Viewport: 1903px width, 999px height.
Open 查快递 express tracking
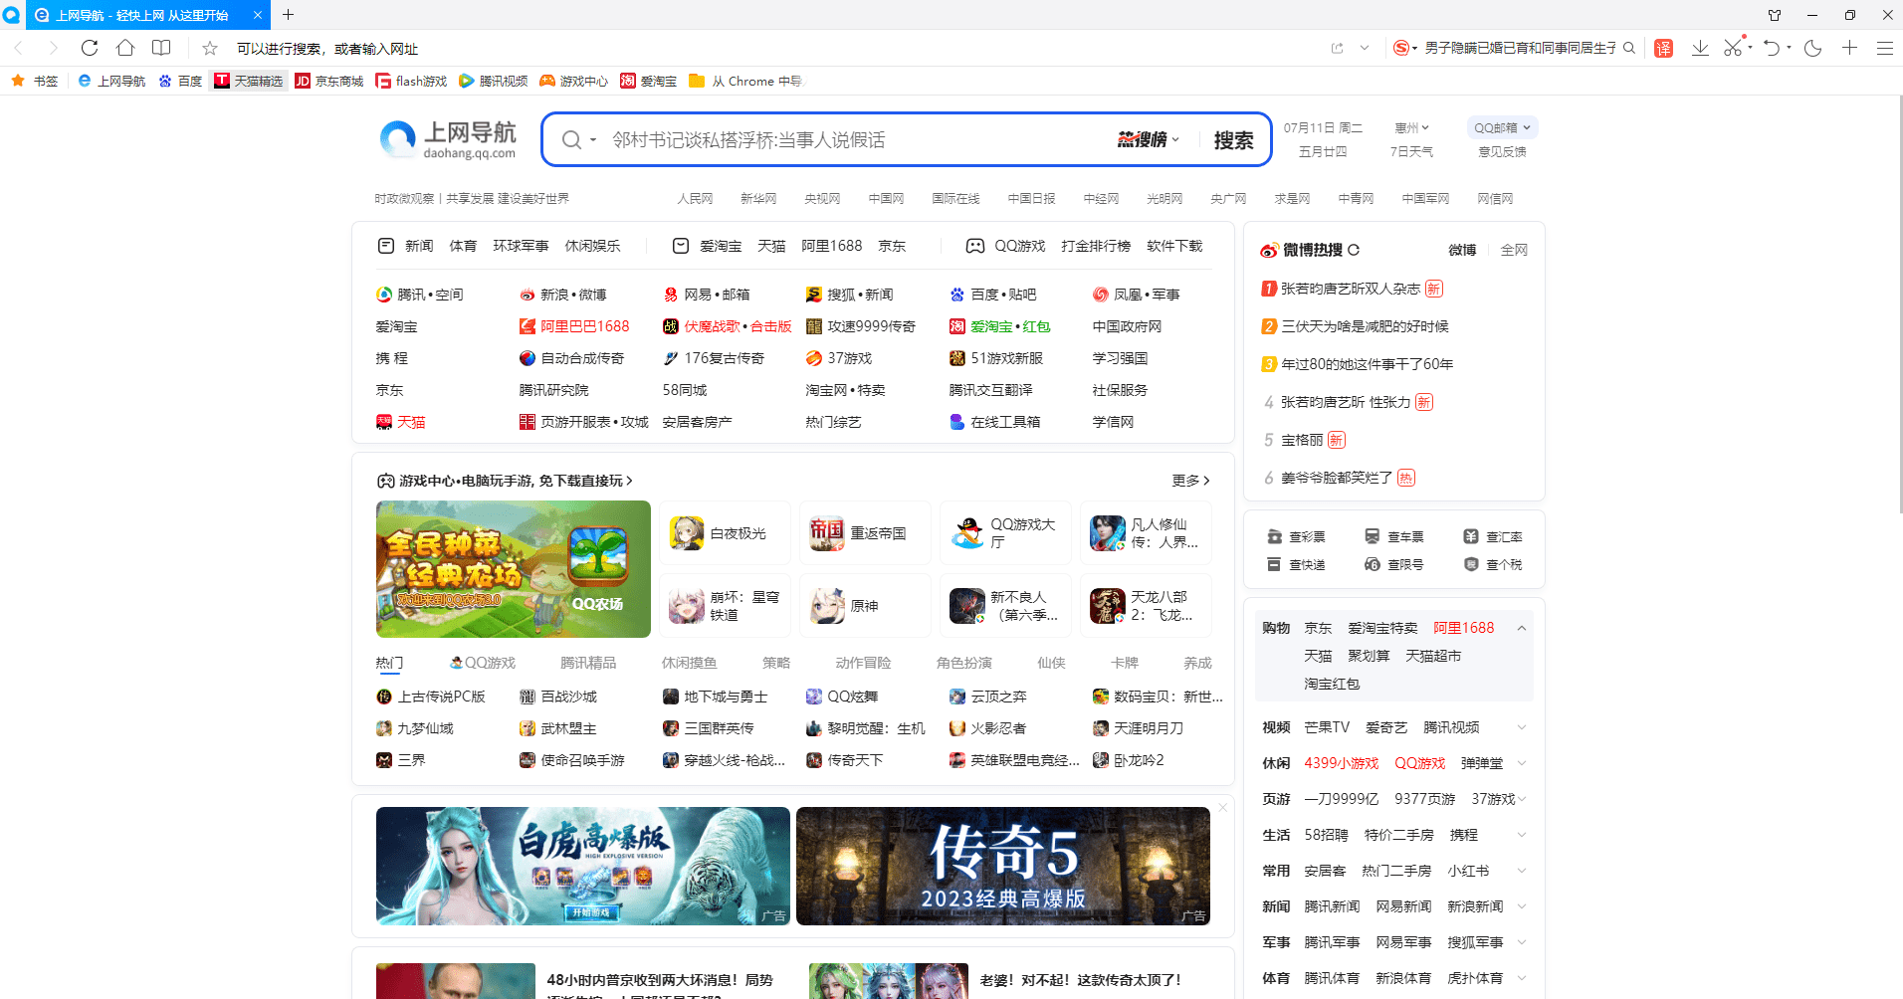[1296, 564]
